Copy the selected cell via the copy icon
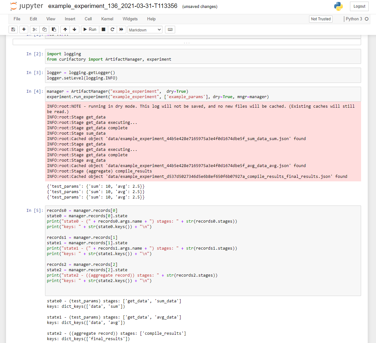 click(44, 29)
